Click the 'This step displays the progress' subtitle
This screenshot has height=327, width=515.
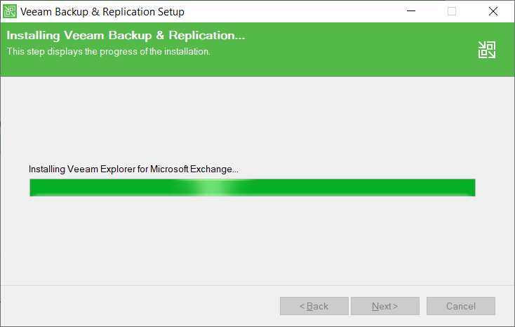point(109,51)
